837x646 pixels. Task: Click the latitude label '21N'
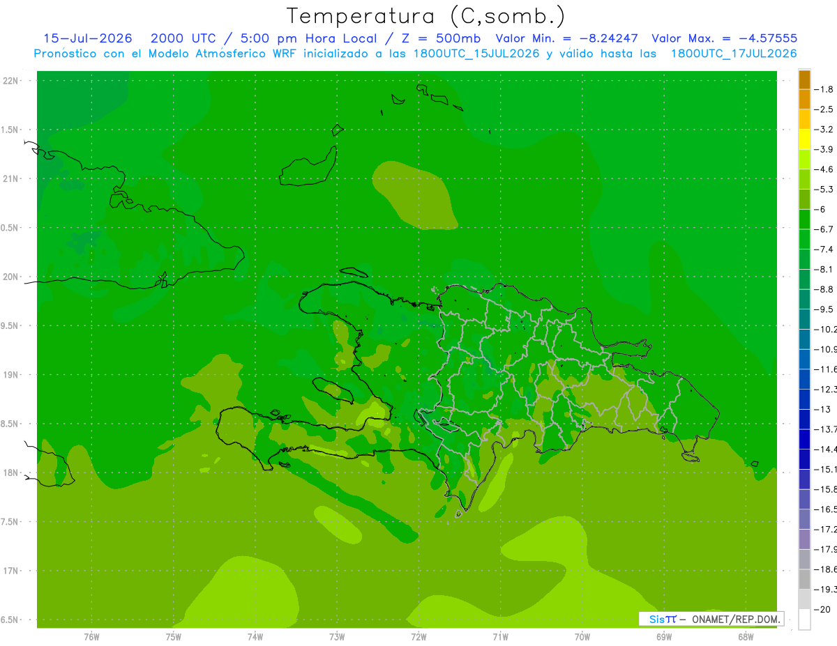click(11, 178)
